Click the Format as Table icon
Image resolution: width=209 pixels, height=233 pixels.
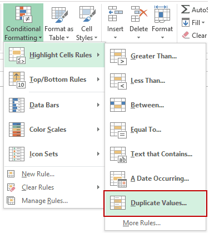click(59, 15)
